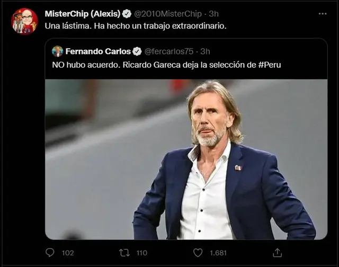Open the quoted tweet photo
This screenshot has width=339, height=267.
[185, 159]
